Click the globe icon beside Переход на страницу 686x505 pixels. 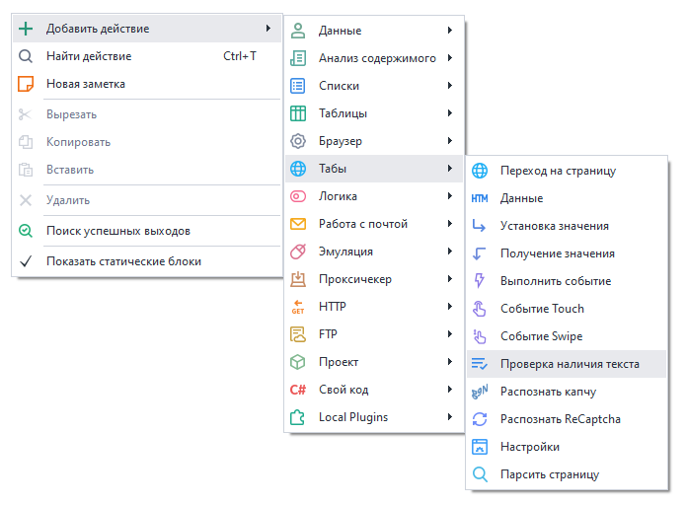(480, 171)
